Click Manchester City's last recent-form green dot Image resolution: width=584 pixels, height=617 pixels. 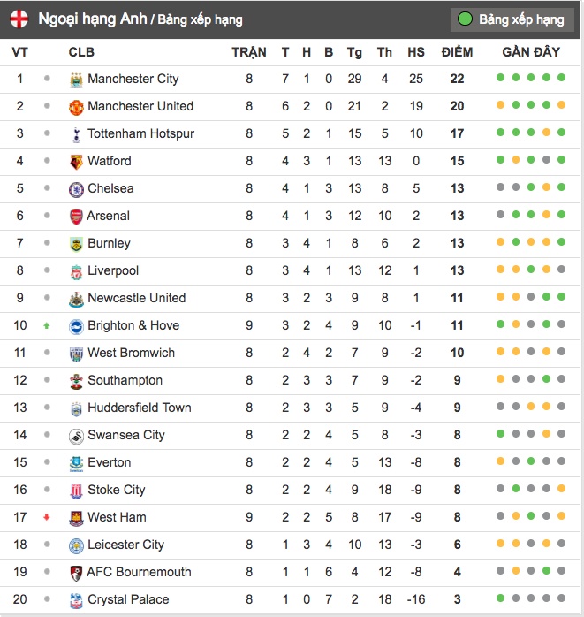coord(561,79)
